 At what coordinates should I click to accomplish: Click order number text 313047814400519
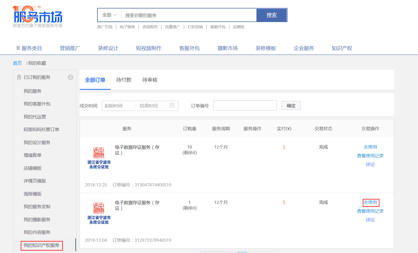click(x=153, y=185)
